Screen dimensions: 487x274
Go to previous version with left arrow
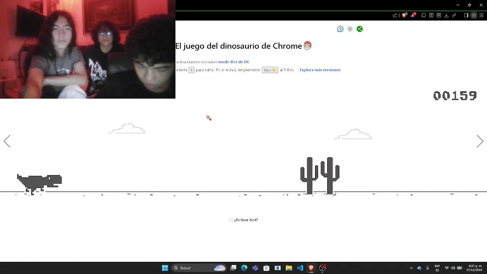click(x=7, y=141)
